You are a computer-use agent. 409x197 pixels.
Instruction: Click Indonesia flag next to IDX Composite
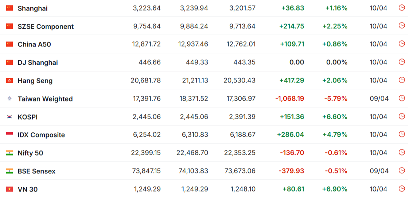click(x=9, y=135)
